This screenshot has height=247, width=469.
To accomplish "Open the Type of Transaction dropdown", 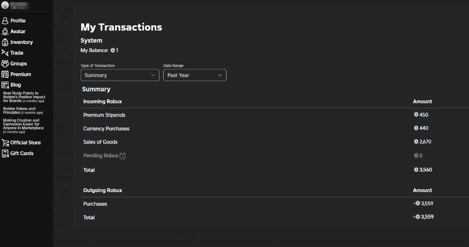I will 120,75.
